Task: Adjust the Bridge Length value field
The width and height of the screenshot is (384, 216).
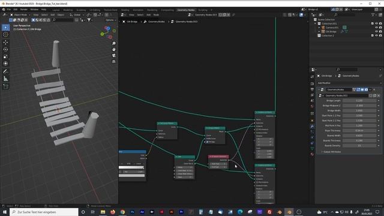Action: coord(359,101)
